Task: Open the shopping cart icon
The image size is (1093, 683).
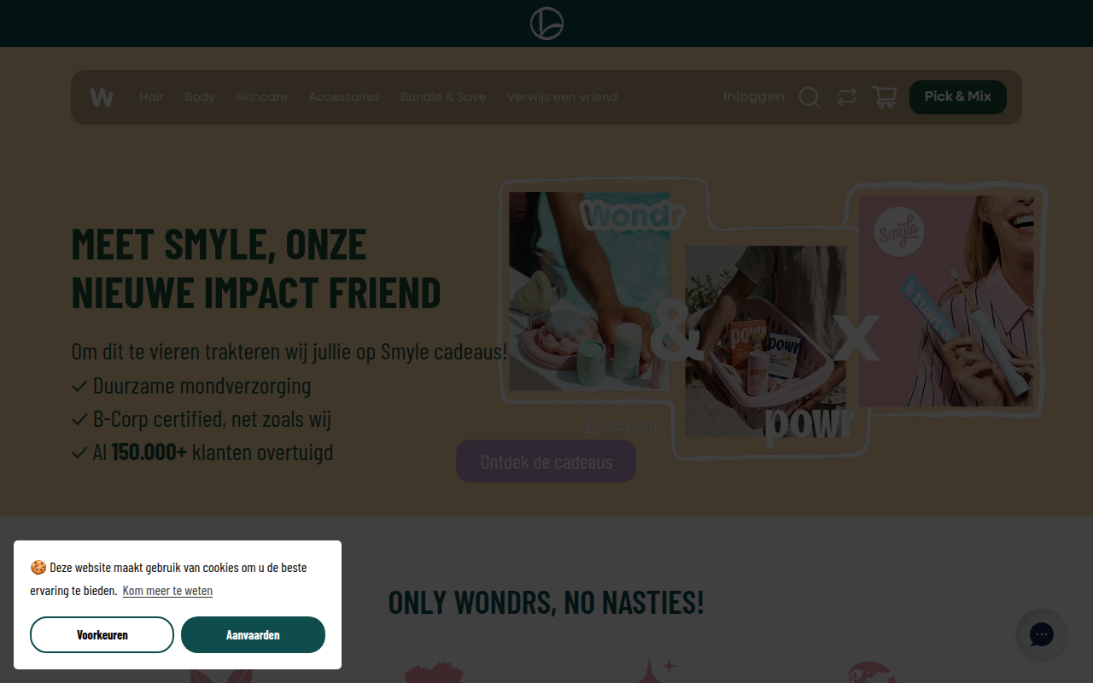Action: click(885, 97)
